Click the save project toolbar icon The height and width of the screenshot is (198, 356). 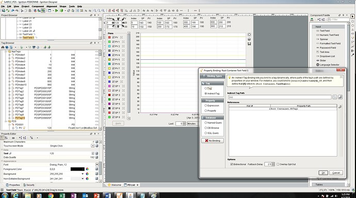click(x=4, y=10)
